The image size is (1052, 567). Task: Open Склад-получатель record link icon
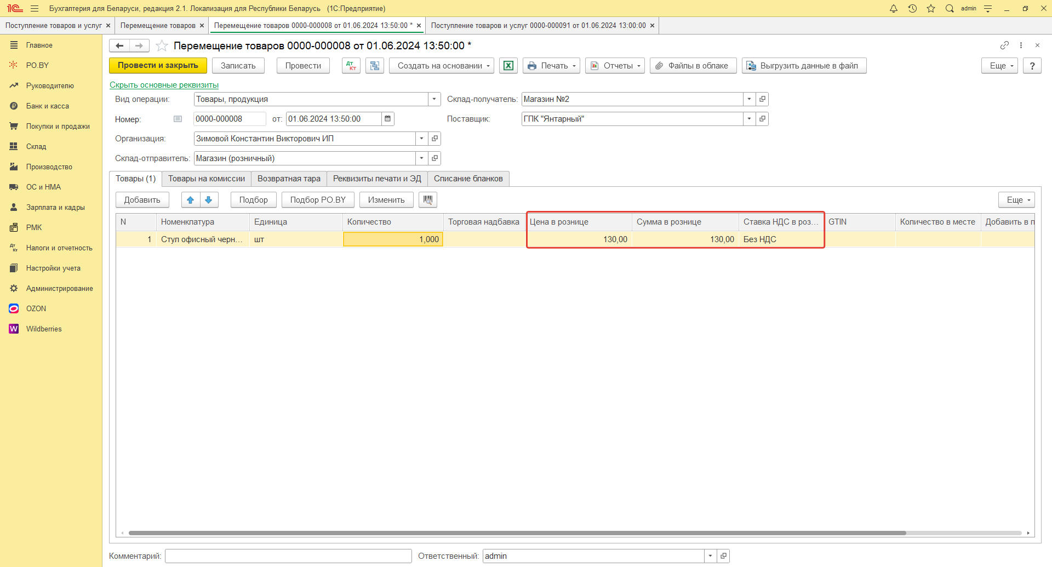pos(762,99)
